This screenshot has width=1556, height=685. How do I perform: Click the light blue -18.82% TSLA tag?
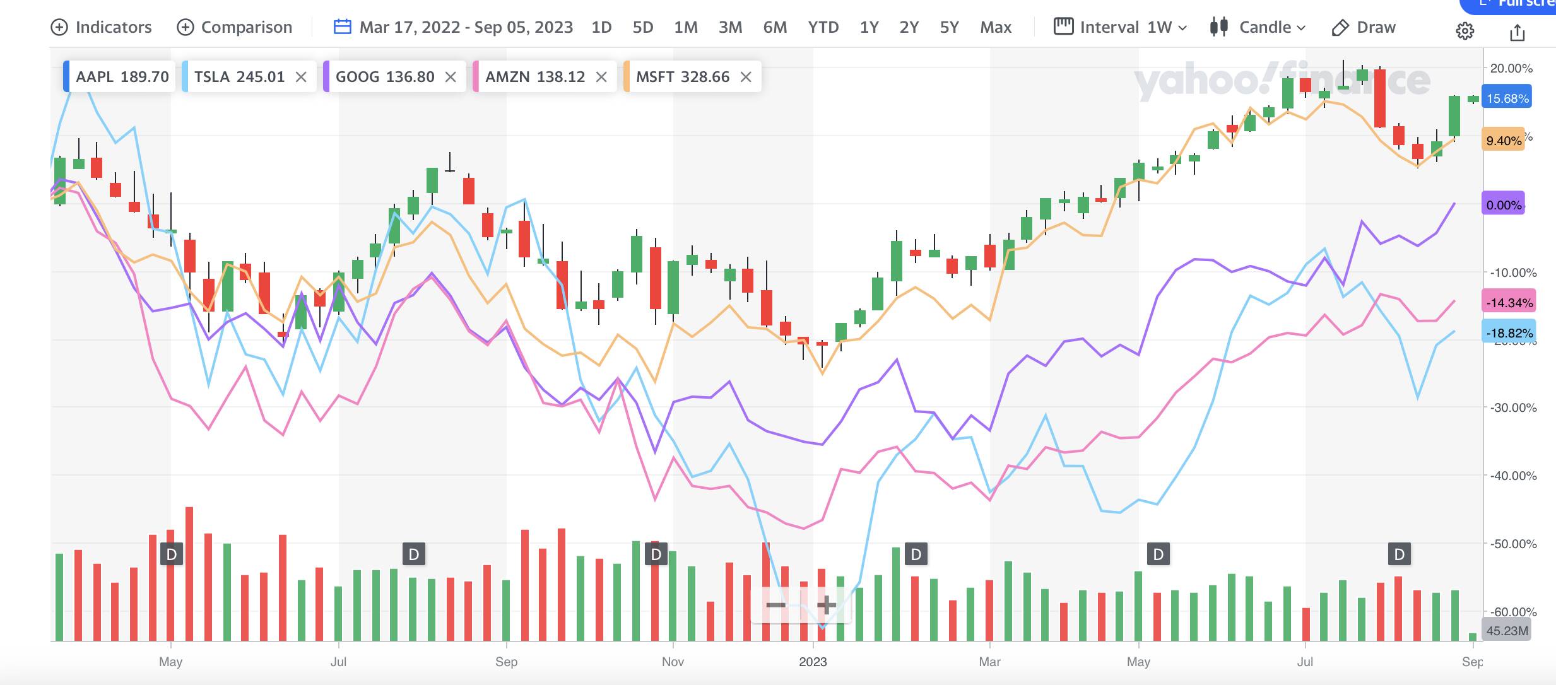[x=1508, y=333]
